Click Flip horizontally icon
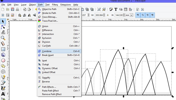Viewport: 176px width, 100px height. 29,15
